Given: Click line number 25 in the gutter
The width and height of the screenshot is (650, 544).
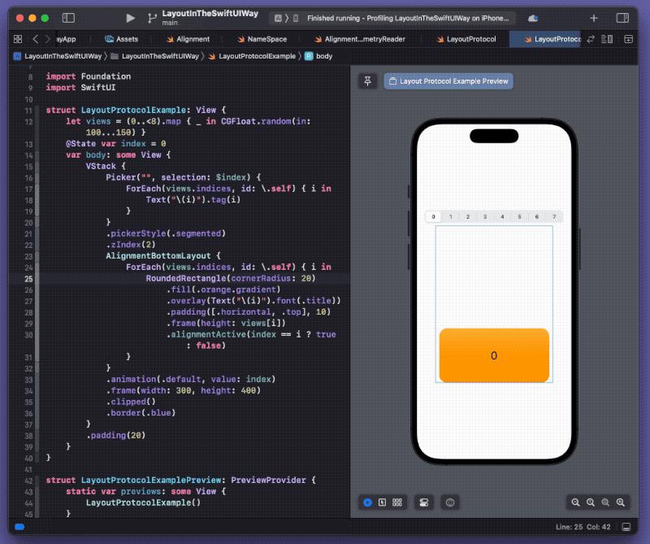Looking at the screenshot, I should [28, 278].
